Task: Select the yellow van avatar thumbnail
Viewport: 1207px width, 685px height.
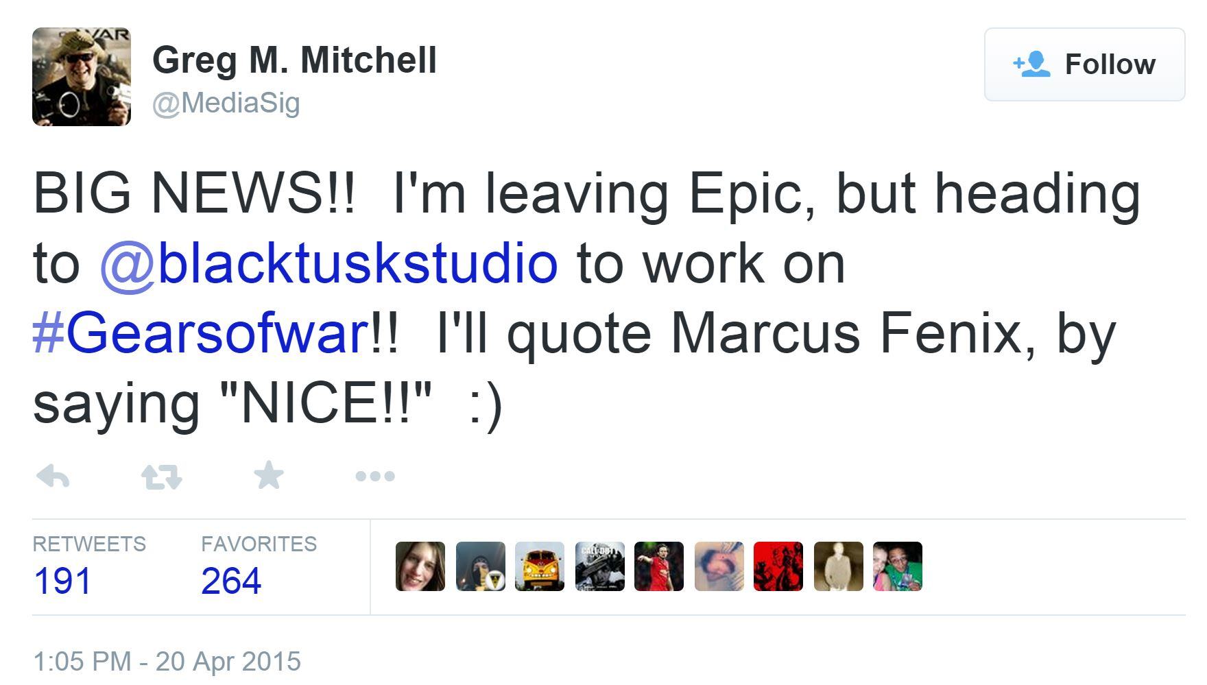Action: click(540, 566)
